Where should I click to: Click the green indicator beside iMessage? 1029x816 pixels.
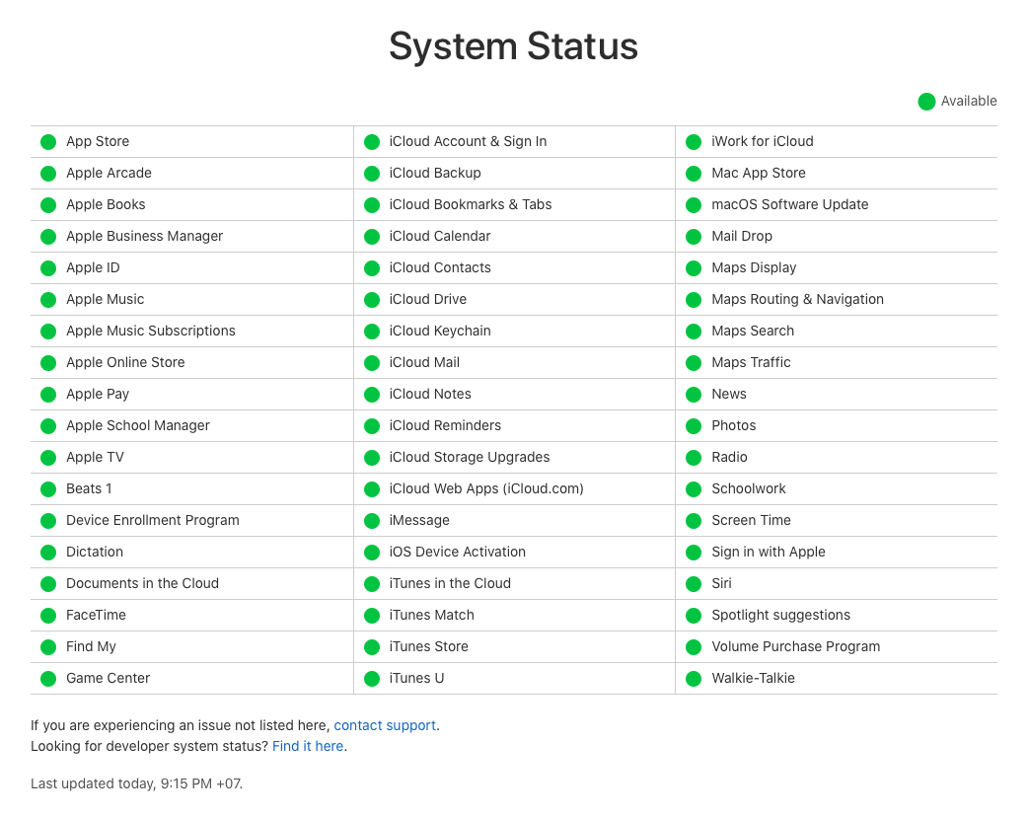click(x=372, y=521)
